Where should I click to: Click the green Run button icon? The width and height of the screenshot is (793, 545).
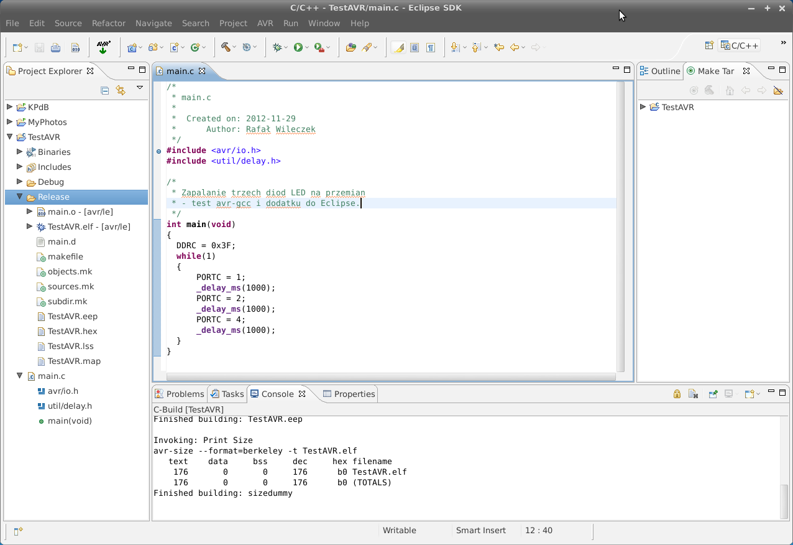point(298,47)
